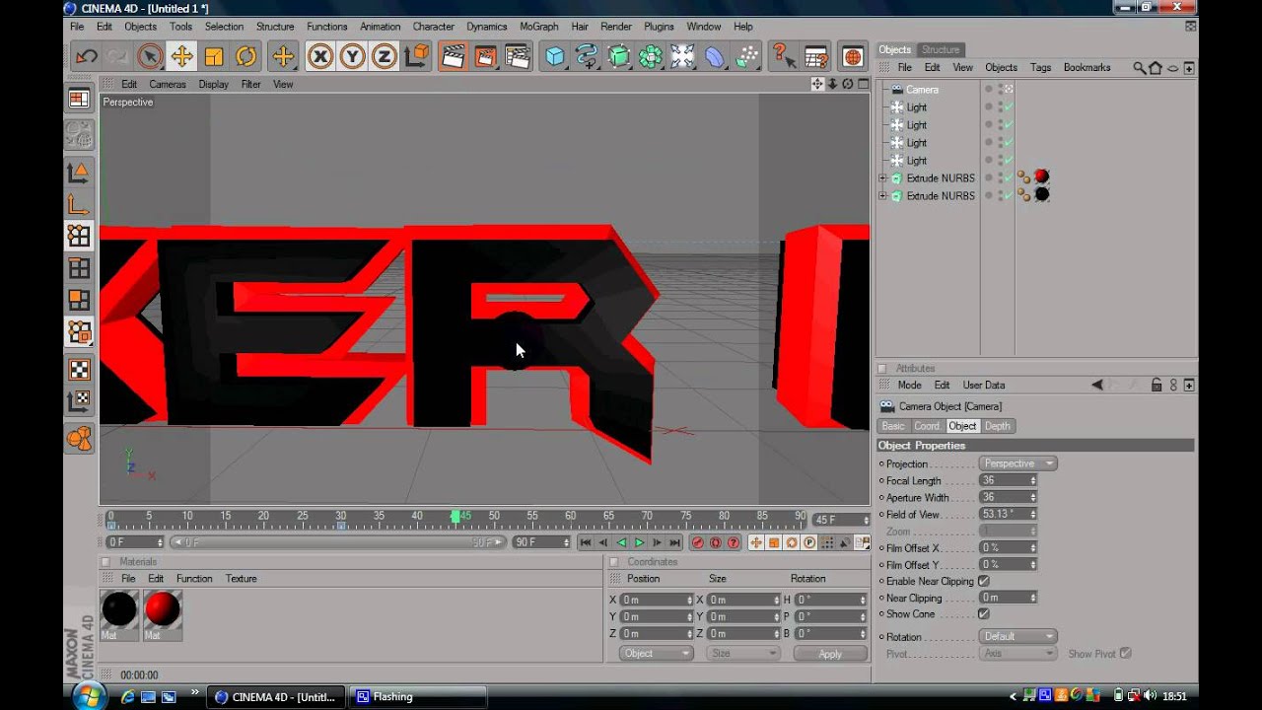Select Use Texture tool checkerboard icon
Viewport: 1262px width, 710px height.
pos(79,369)
